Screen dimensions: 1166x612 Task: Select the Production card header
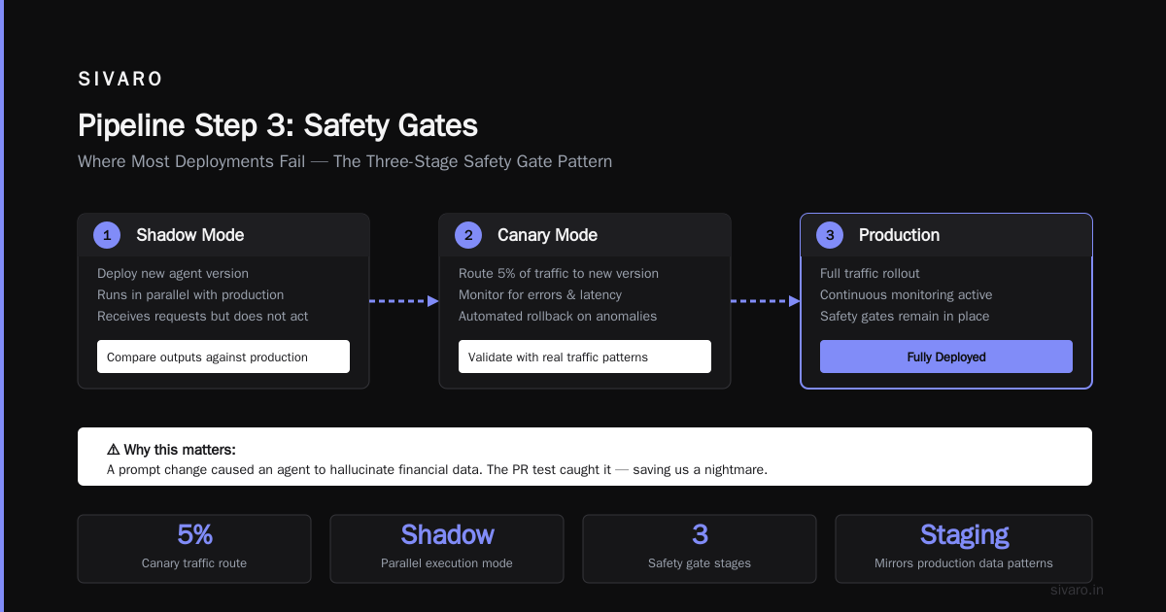pos(946,235)
